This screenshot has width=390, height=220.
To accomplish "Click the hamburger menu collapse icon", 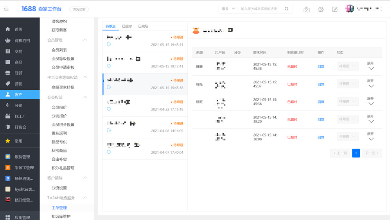I will coord(6,9).
